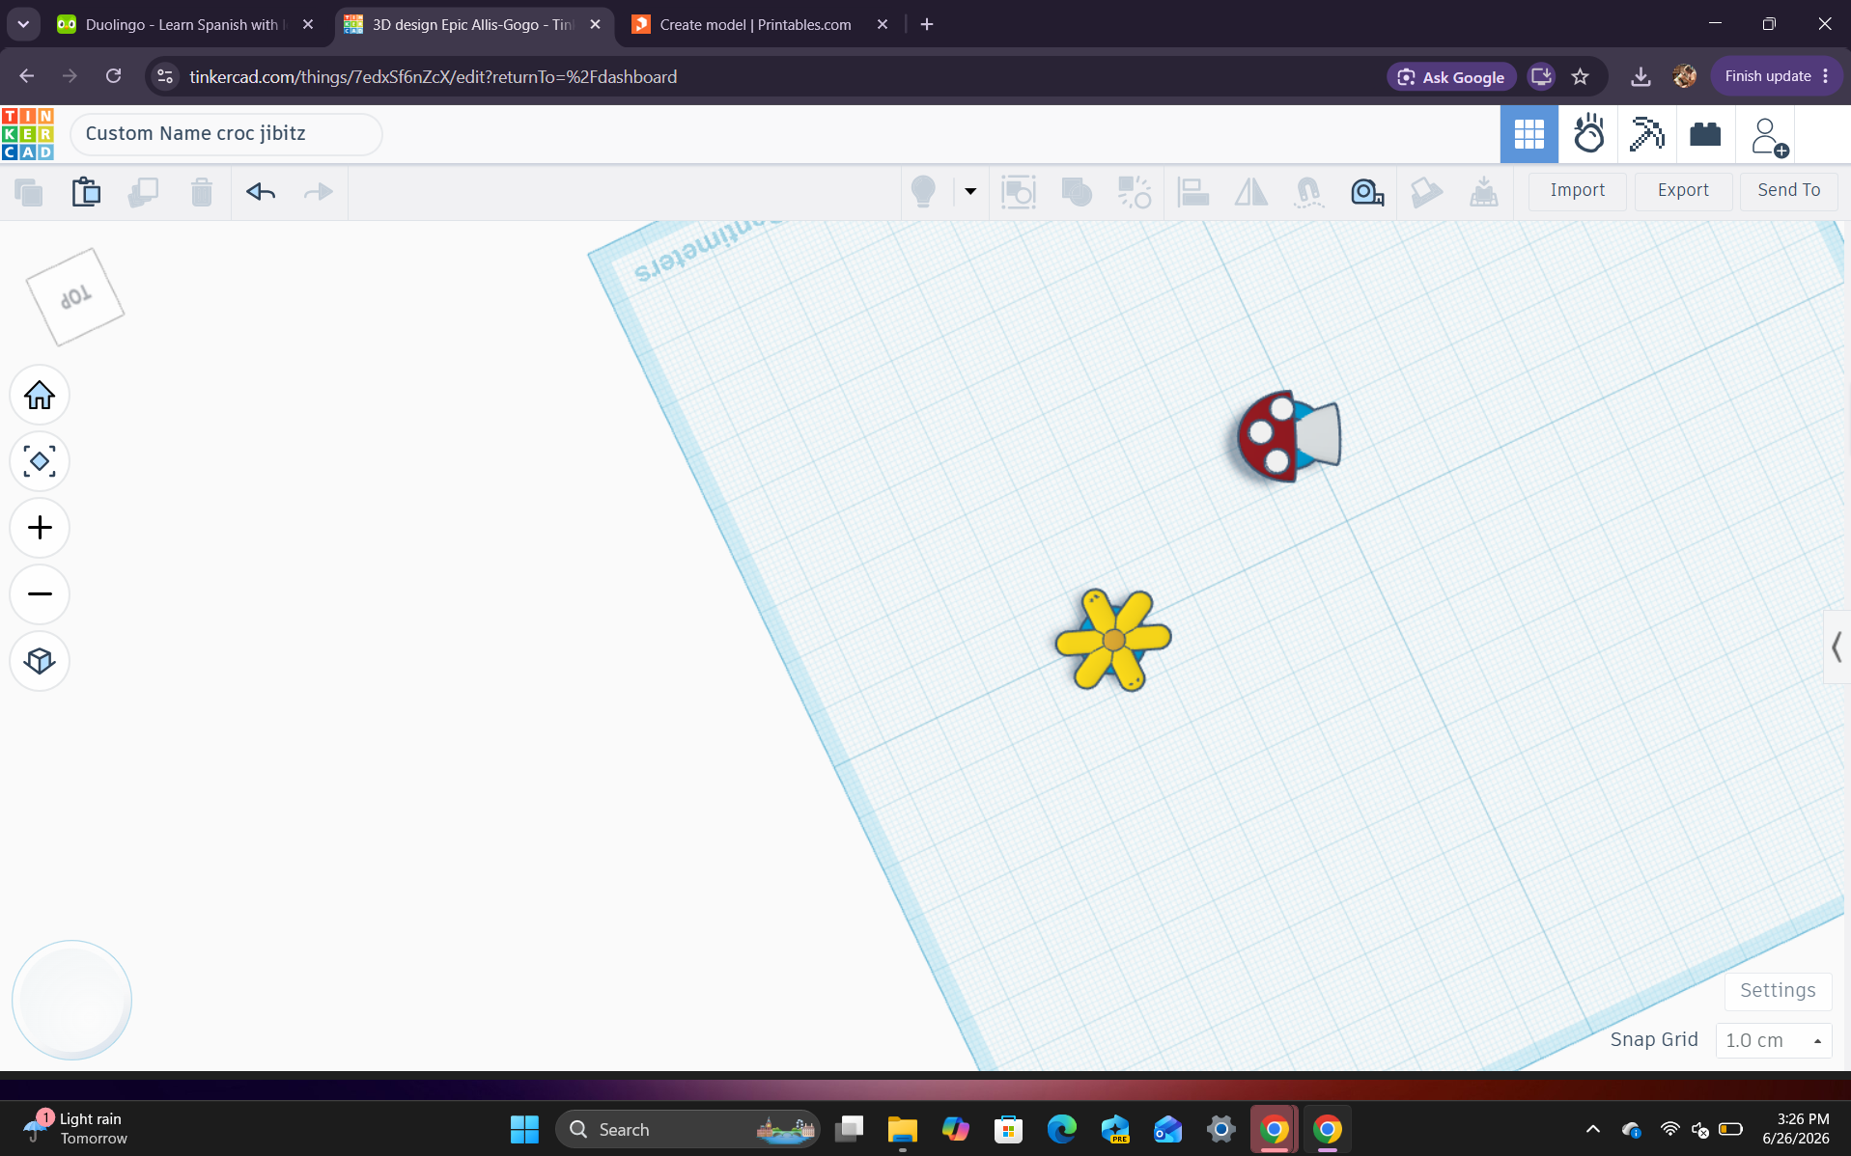1851x1156 pixels.
Task: Open Blocks pickaxe mode
Action: pyautogui.click(x=1646, y=134)
